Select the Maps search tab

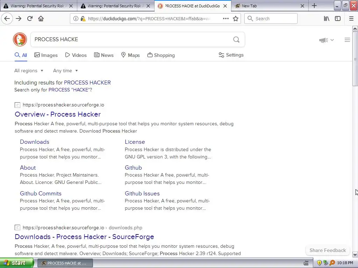[x=130, y=55]
